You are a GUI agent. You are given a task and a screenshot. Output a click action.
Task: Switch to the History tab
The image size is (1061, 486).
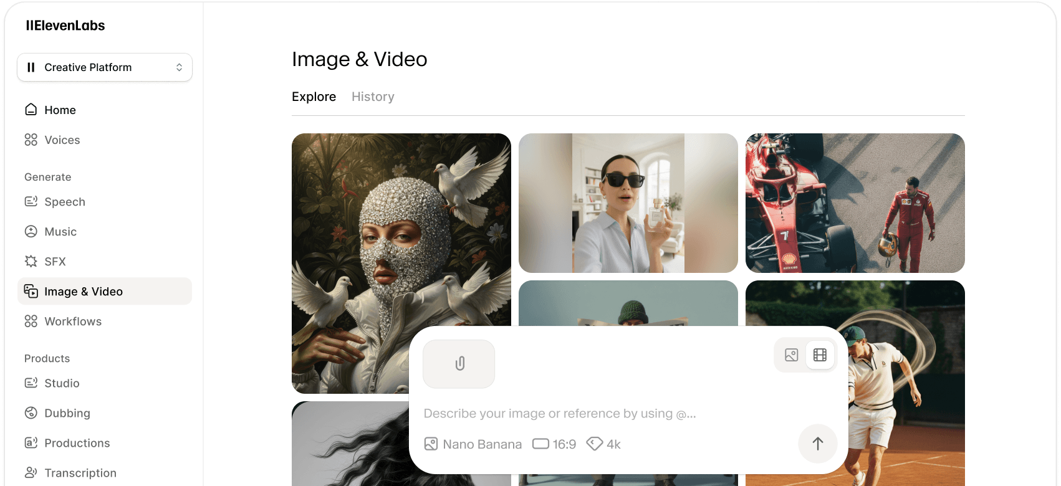[373, 97]
